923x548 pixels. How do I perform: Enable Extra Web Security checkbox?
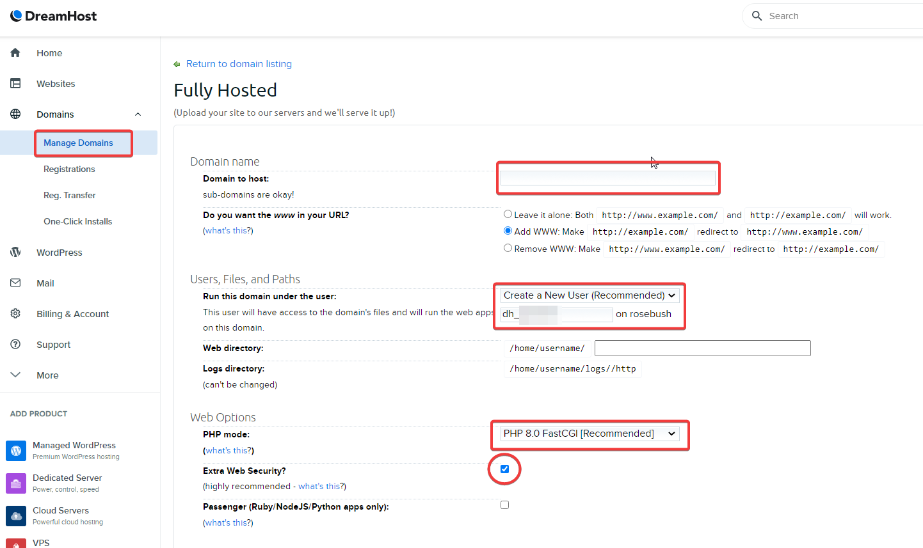click(x=504, y=469)
